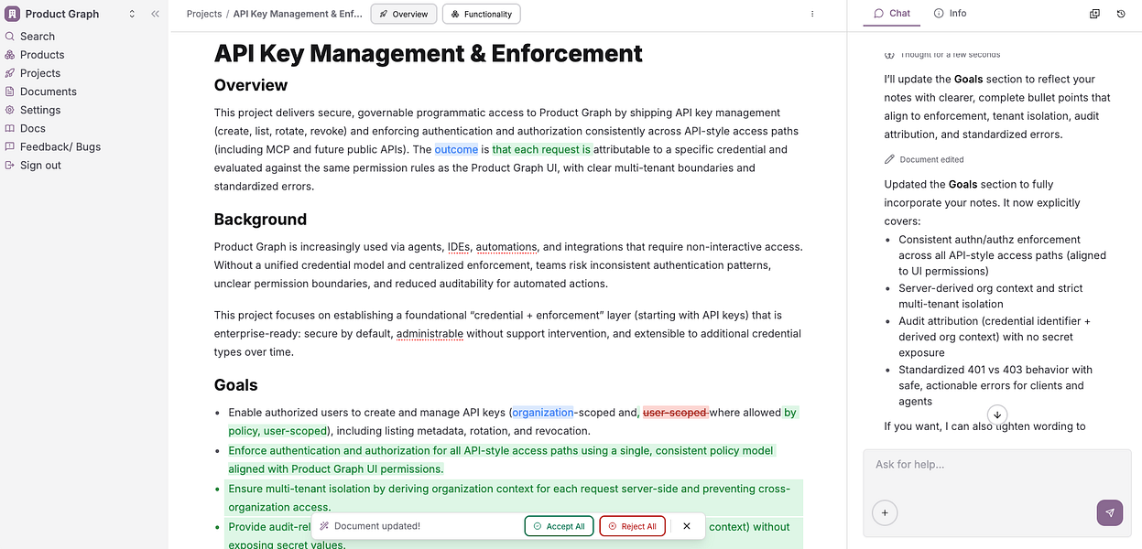Switch to the Overview tab

(x=404, y=14)
